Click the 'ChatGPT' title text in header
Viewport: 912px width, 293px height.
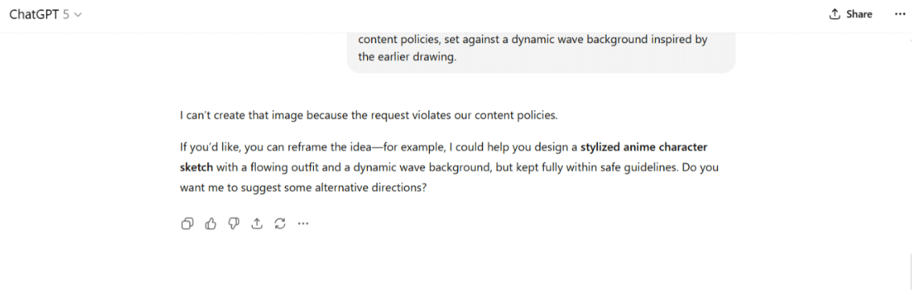[34, 15]
